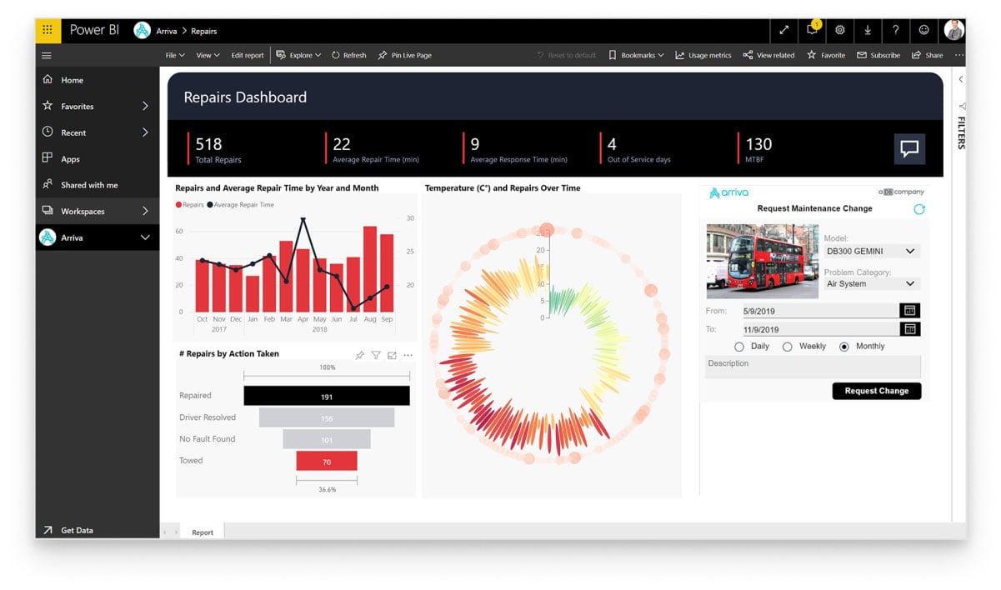Click the filter icon on funnel chart
The width and height of the screenshot is (1001, 590).
point(376,355)
